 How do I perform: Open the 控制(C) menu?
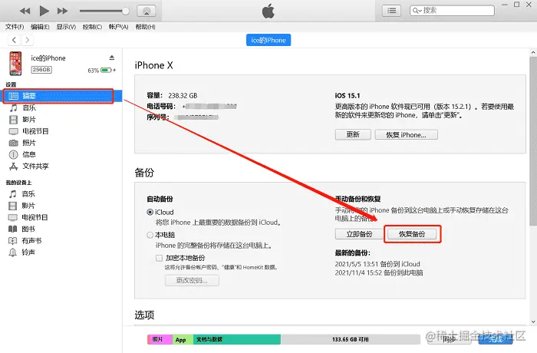point(93,27)
